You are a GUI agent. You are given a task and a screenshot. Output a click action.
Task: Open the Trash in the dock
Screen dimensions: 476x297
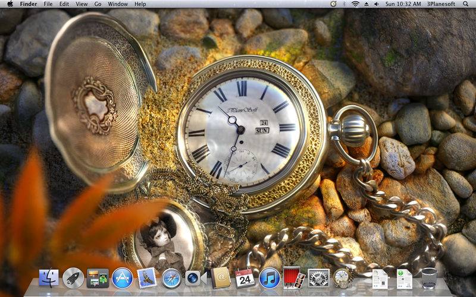429,278
